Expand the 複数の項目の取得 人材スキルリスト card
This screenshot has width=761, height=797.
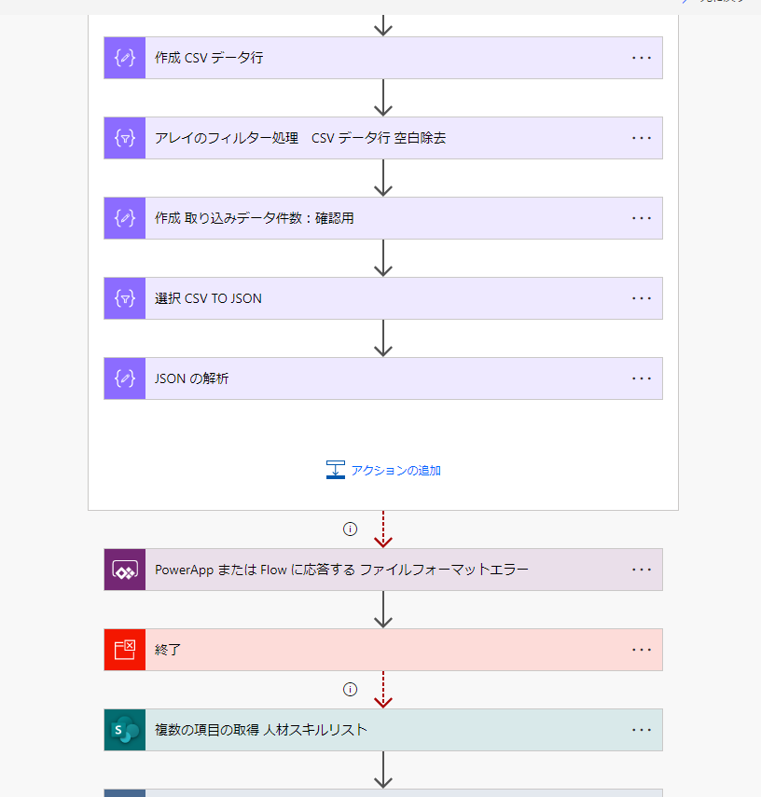383,731
